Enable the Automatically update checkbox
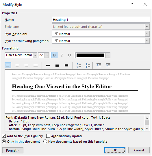 (48, 136)
